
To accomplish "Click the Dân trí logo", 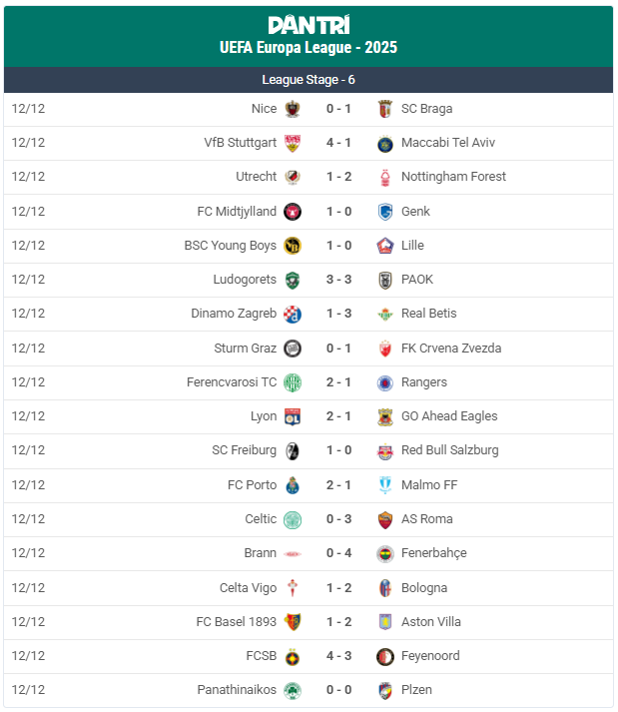I will pos(309,25).
